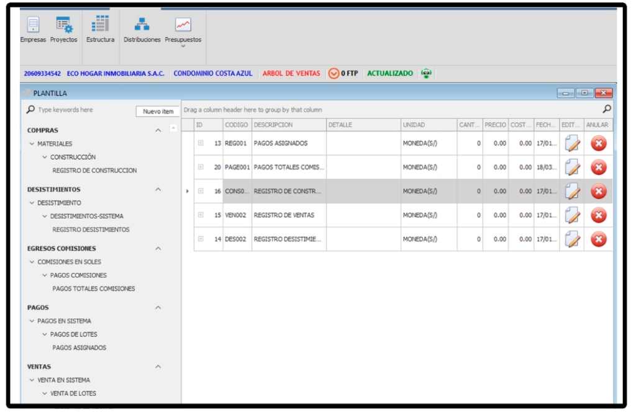Expand detail of row ID 15
636x413 pixels.
click(x=201, y=215)
